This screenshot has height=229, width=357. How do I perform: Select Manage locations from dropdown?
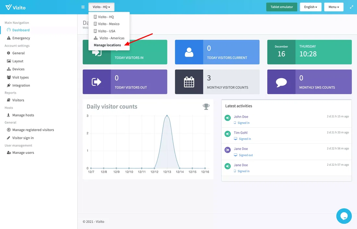tap(107, 45)
